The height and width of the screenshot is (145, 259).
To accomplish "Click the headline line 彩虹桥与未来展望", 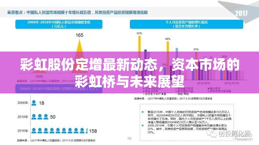I will [x=129, y=81].
